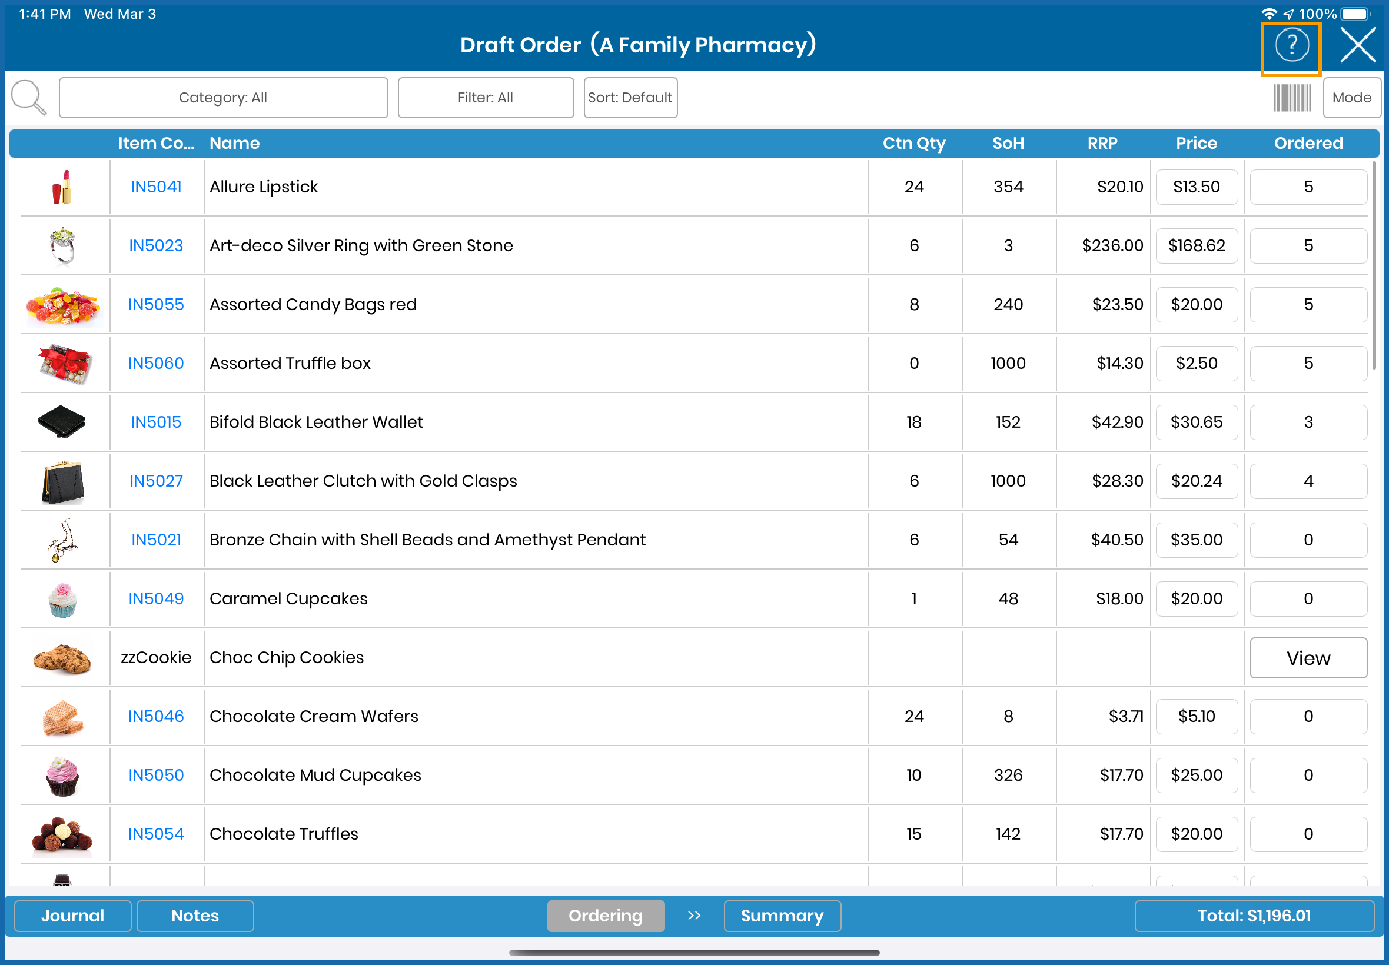Open the Notes button

(195, 916)
